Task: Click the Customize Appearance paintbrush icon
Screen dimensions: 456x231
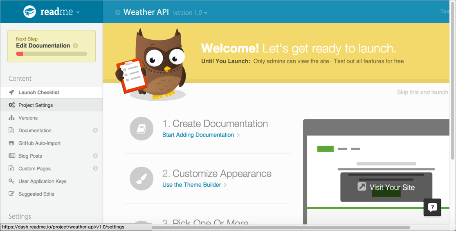Action: coord(142,179)
